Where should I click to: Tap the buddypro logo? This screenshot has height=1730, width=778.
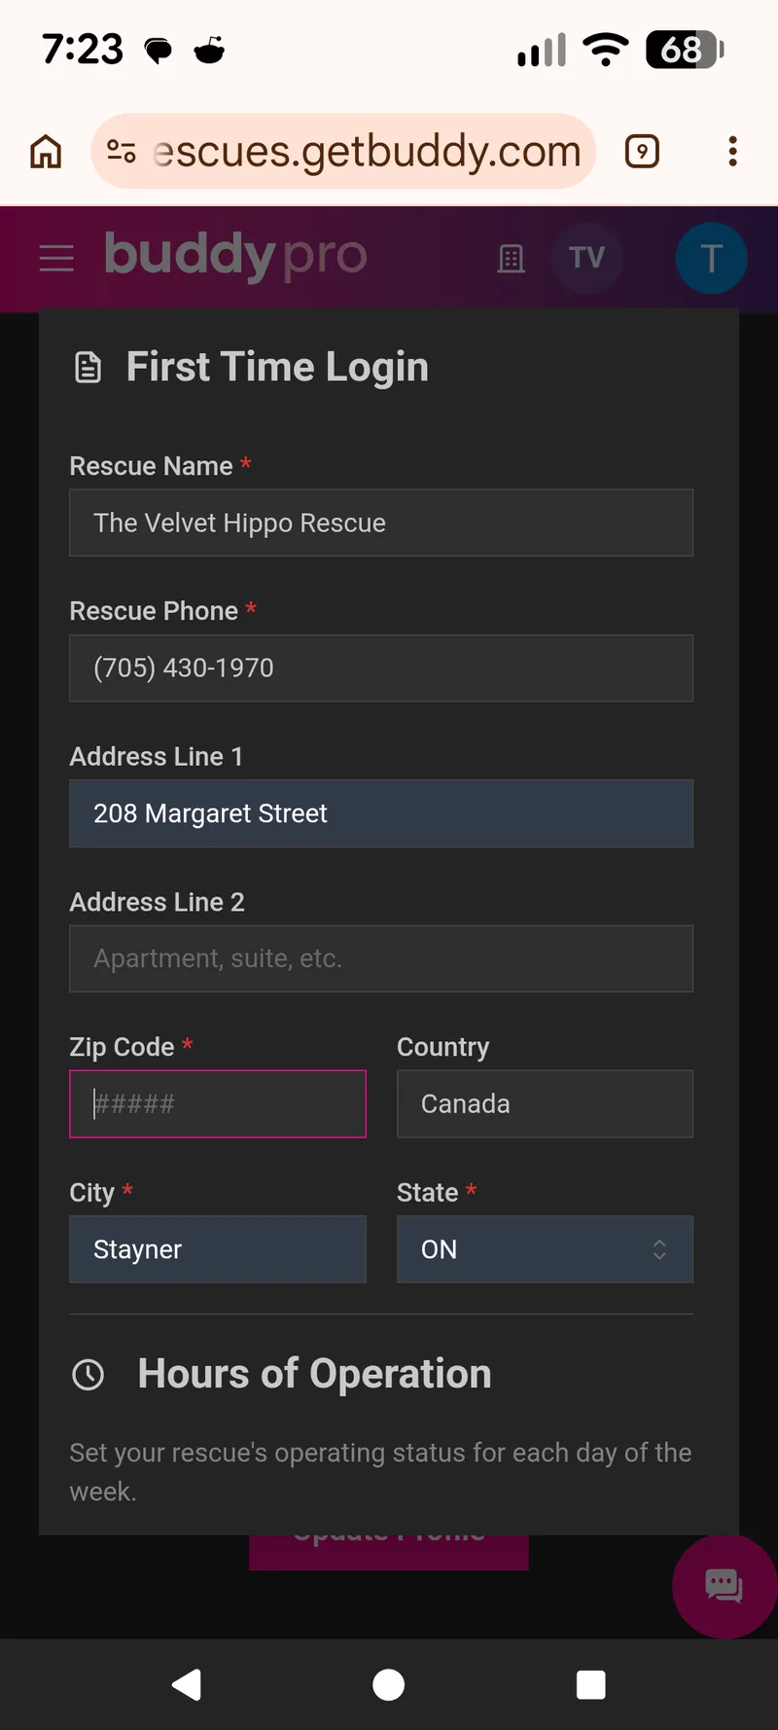[235, 256]
